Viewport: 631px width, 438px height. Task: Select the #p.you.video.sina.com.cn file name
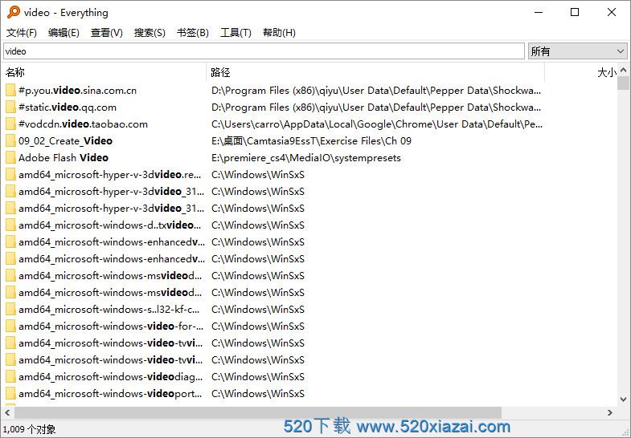[78, 91]
